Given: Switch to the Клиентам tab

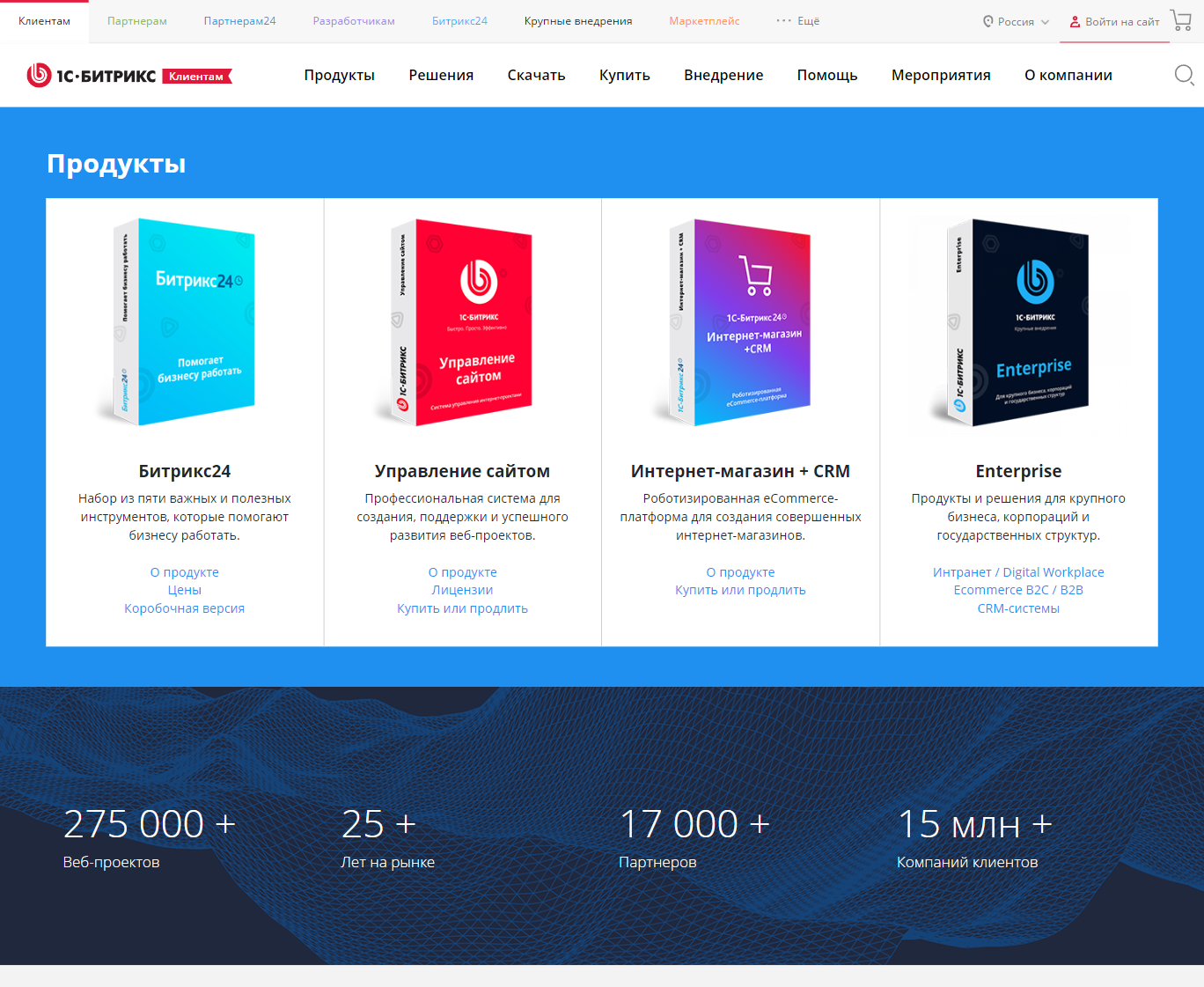Looking at the screenshot, I should tap(44, 21).
